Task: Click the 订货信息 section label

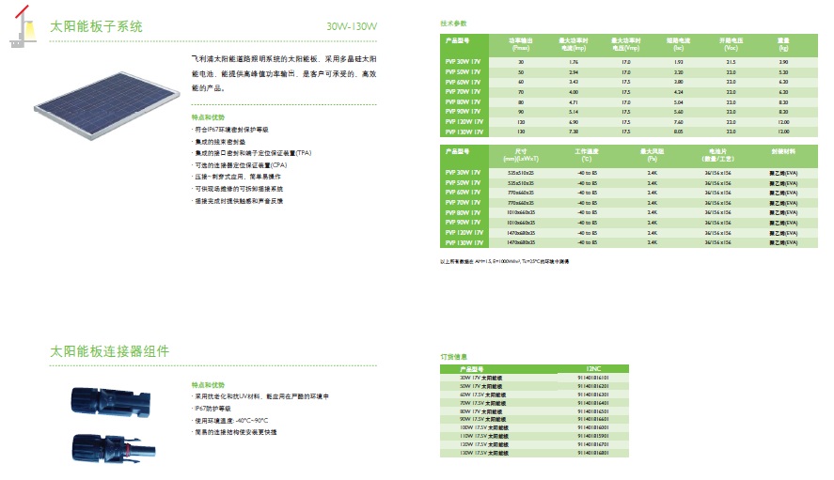Action: tap(453, 357)
